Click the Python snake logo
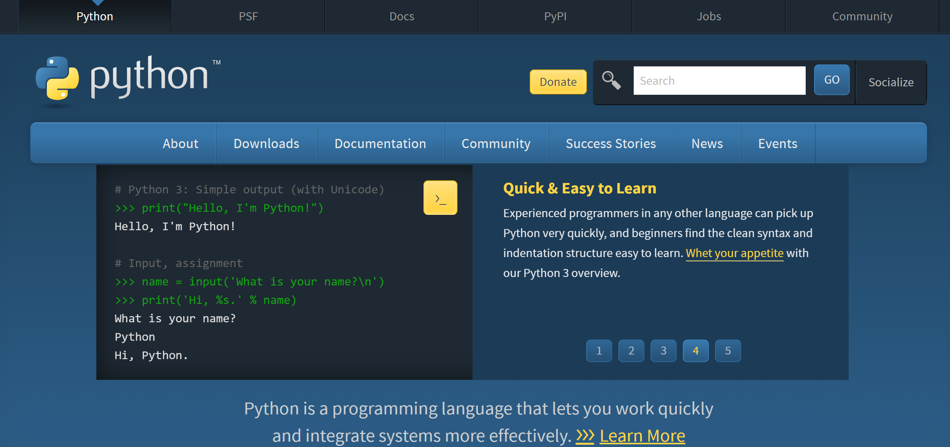The height and width of the screenshot is (447, 950). tap(58, 79)
